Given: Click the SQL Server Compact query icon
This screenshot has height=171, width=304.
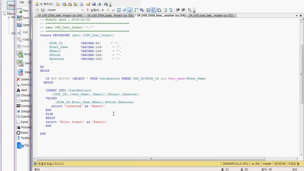Looking at the screenshot, I should (82, 4).
